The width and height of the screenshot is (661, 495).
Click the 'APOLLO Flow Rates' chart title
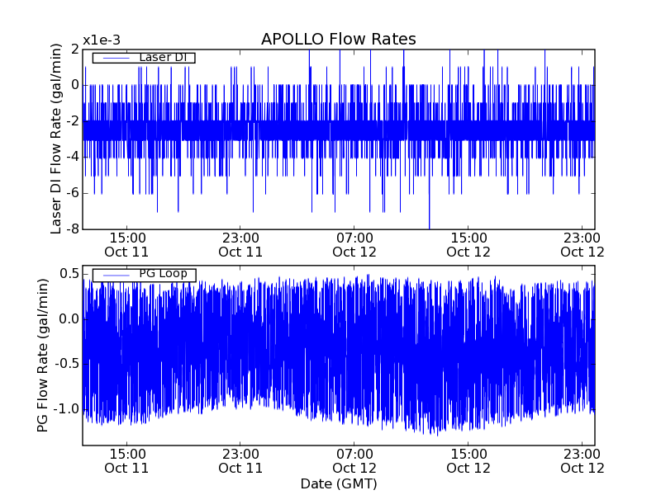pyautogui.click(x=339, y=39)
